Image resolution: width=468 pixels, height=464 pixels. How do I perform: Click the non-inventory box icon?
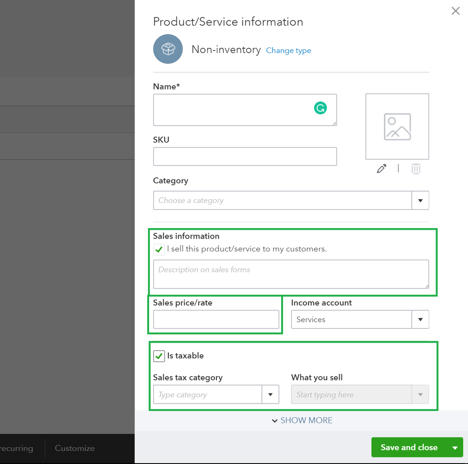168,49
